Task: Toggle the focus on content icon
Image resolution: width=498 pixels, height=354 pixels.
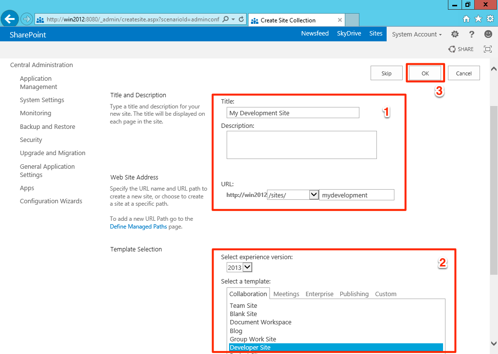Action: [487, 49]
